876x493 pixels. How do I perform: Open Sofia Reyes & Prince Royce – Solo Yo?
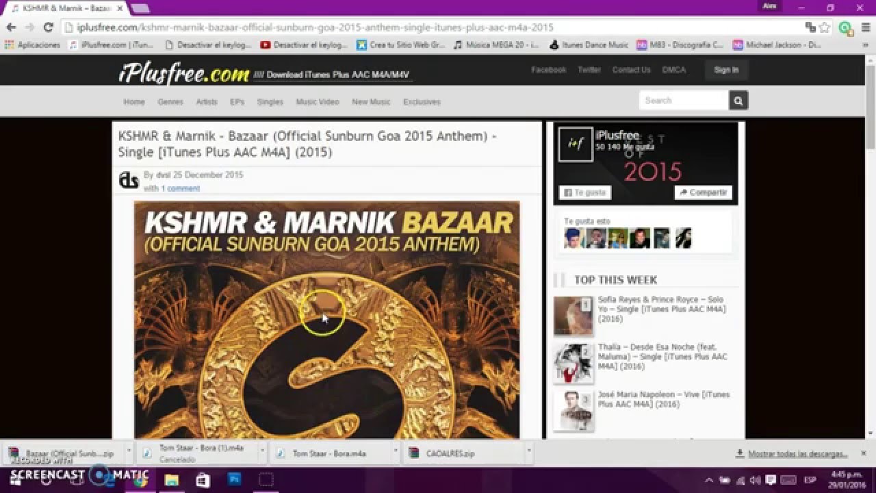(662, 309)
